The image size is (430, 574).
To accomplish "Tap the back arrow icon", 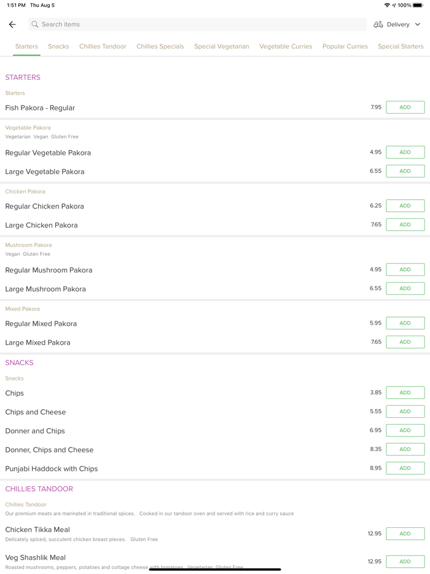I will coord(12,25).
